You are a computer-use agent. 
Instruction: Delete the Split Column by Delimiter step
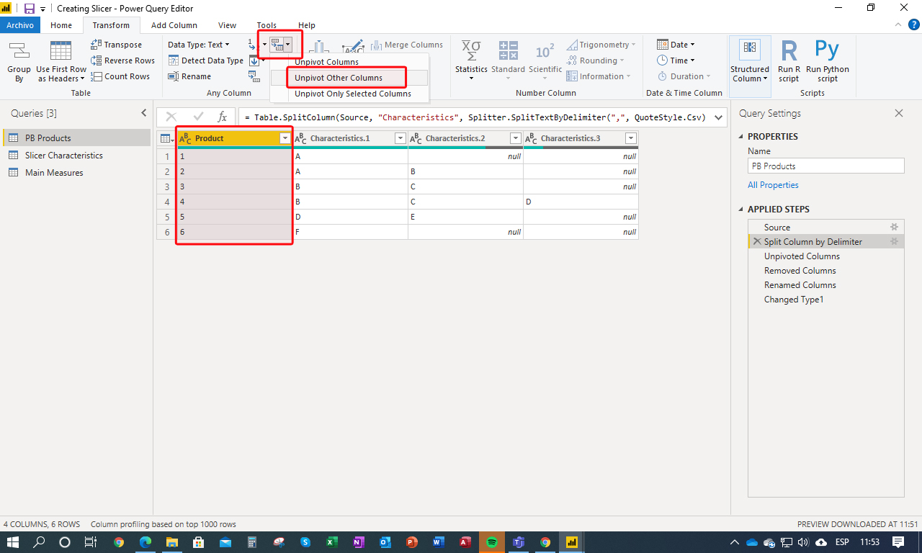tap(756, 242)
